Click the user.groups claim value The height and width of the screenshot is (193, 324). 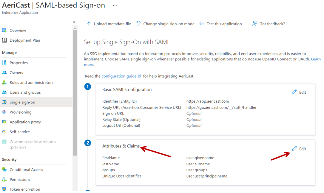tap(197, 170)
